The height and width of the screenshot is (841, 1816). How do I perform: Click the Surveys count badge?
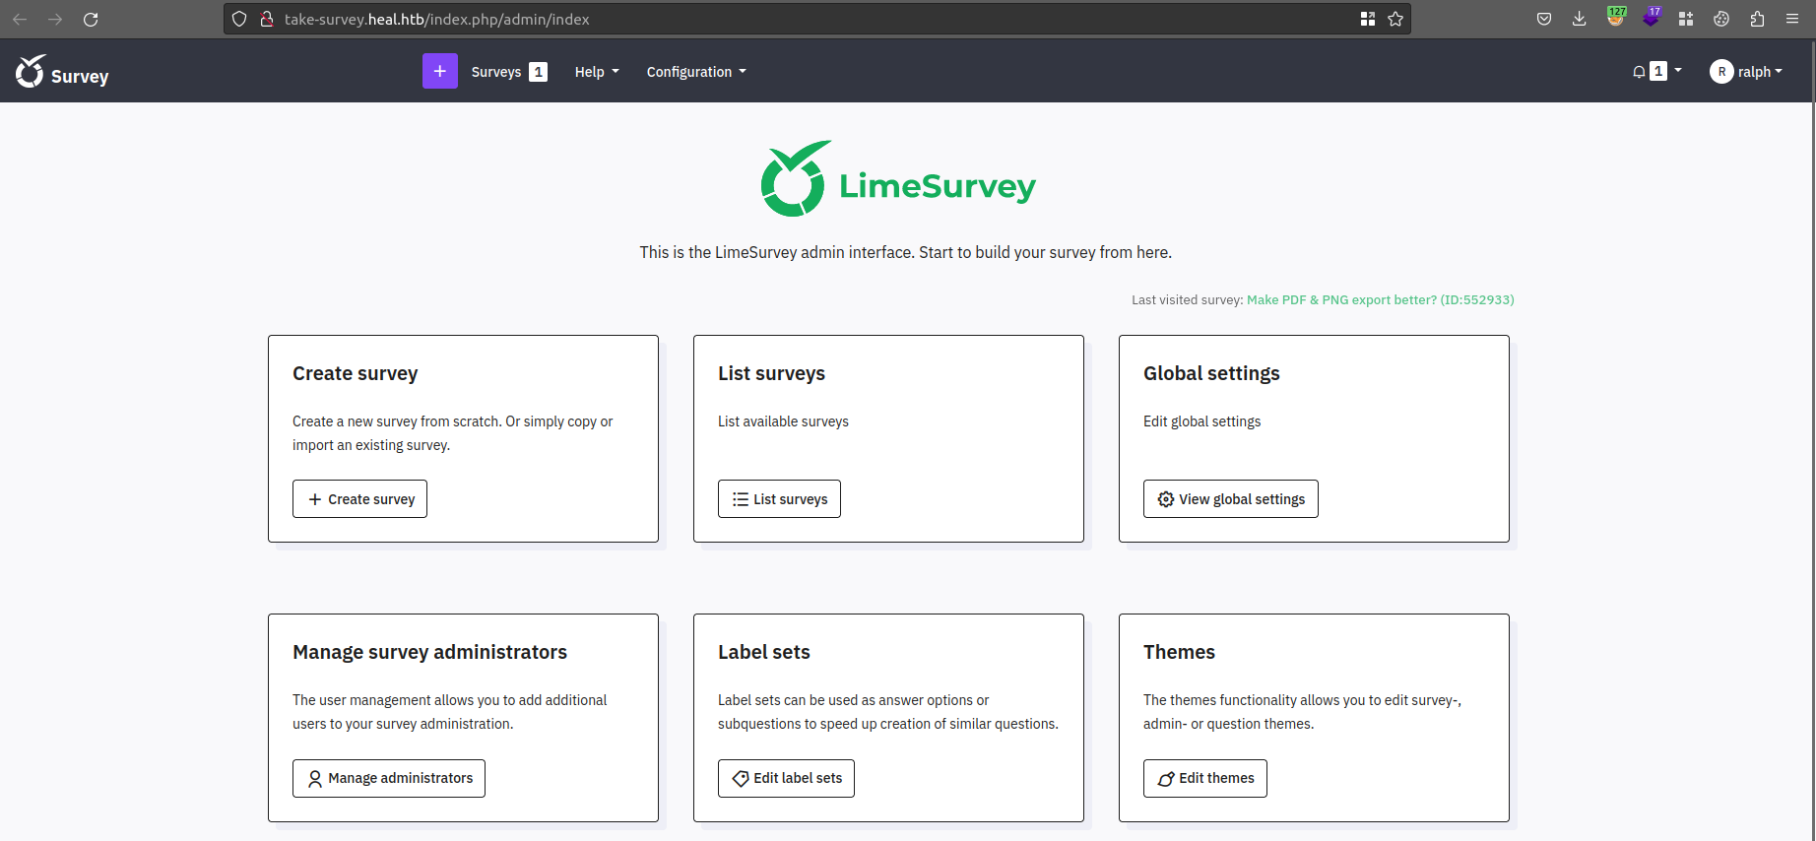click(x=538, y=72)
